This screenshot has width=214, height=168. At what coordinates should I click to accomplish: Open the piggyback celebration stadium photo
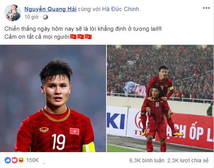click(160, 98)
